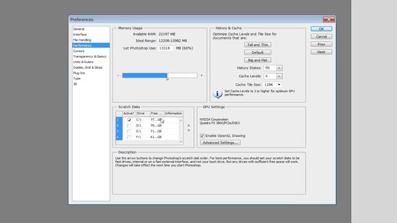Click the History States value field
The image size is (397, 223).
pos(270,68)
